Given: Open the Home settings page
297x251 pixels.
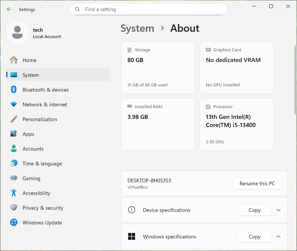Looking at the screenshot, I should [58, 60].
